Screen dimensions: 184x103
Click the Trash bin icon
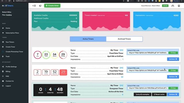pyautogui.click(x=3, y=56)
